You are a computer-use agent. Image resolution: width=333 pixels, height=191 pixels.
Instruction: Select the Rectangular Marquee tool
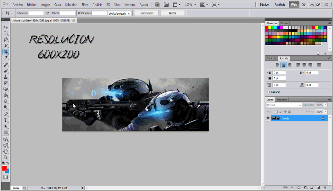tap(6, 33)
